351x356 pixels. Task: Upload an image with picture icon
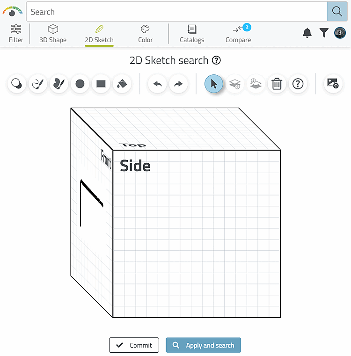333,84
